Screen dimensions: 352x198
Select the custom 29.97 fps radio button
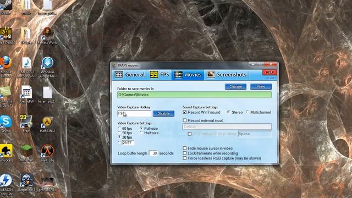tap(119, 143)
